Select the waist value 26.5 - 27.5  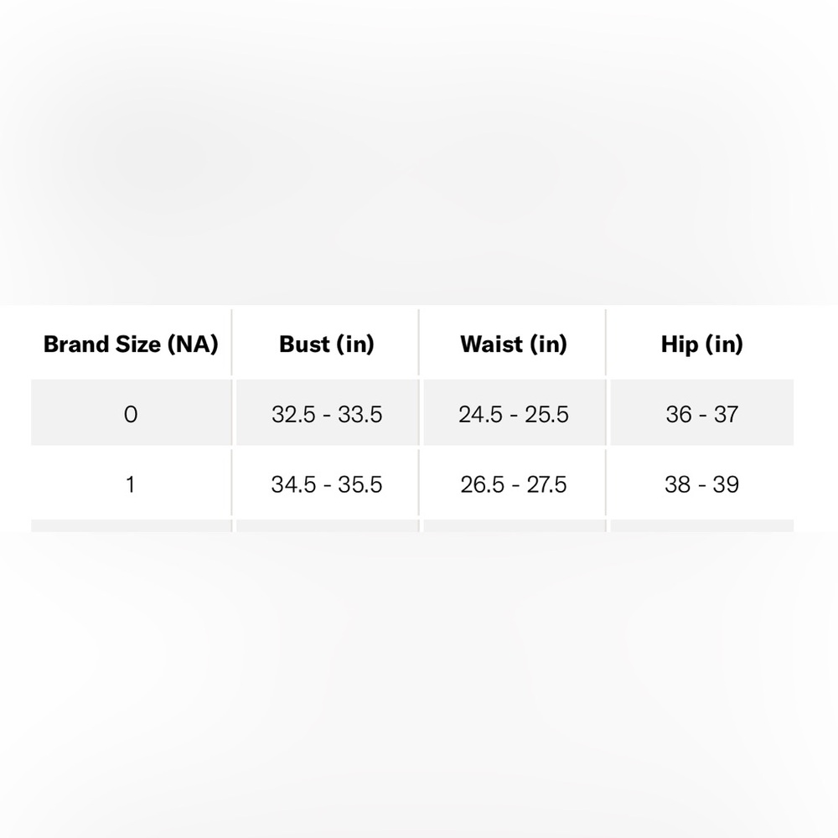tap(515, 484)
